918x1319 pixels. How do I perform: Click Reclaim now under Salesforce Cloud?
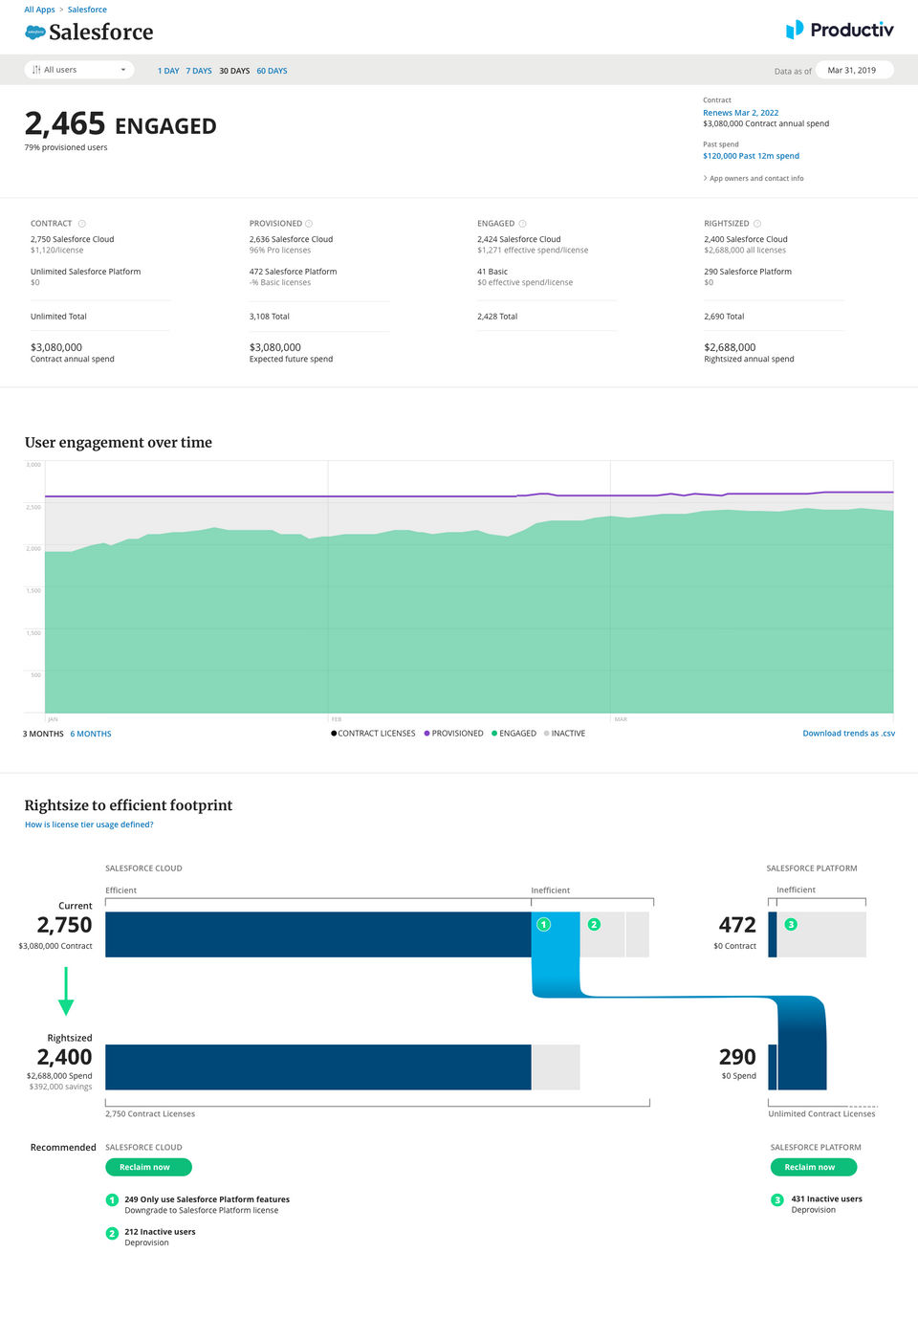point(148,1167)
